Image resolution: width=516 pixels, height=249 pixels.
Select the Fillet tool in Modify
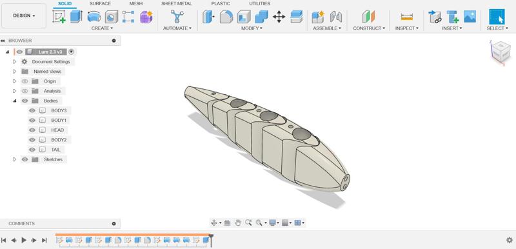[x=226, y=16]
